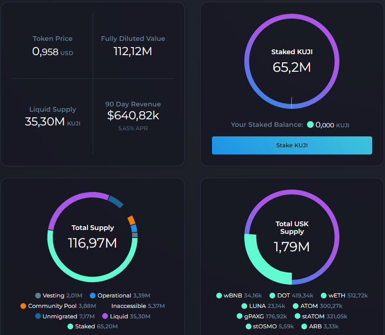The width and height of the screenshot is (385, 335).
Task: Click the dark blue Unmigrated legend dot
Action: (x=38, y=316)
